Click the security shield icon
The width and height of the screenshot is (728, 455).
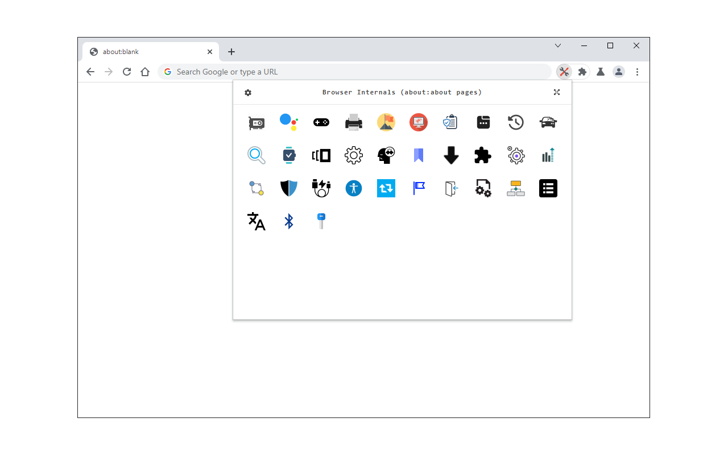pos(288,188)
